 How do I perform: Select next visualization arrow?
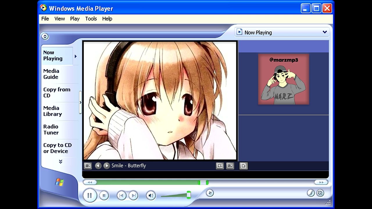[107, 166]
